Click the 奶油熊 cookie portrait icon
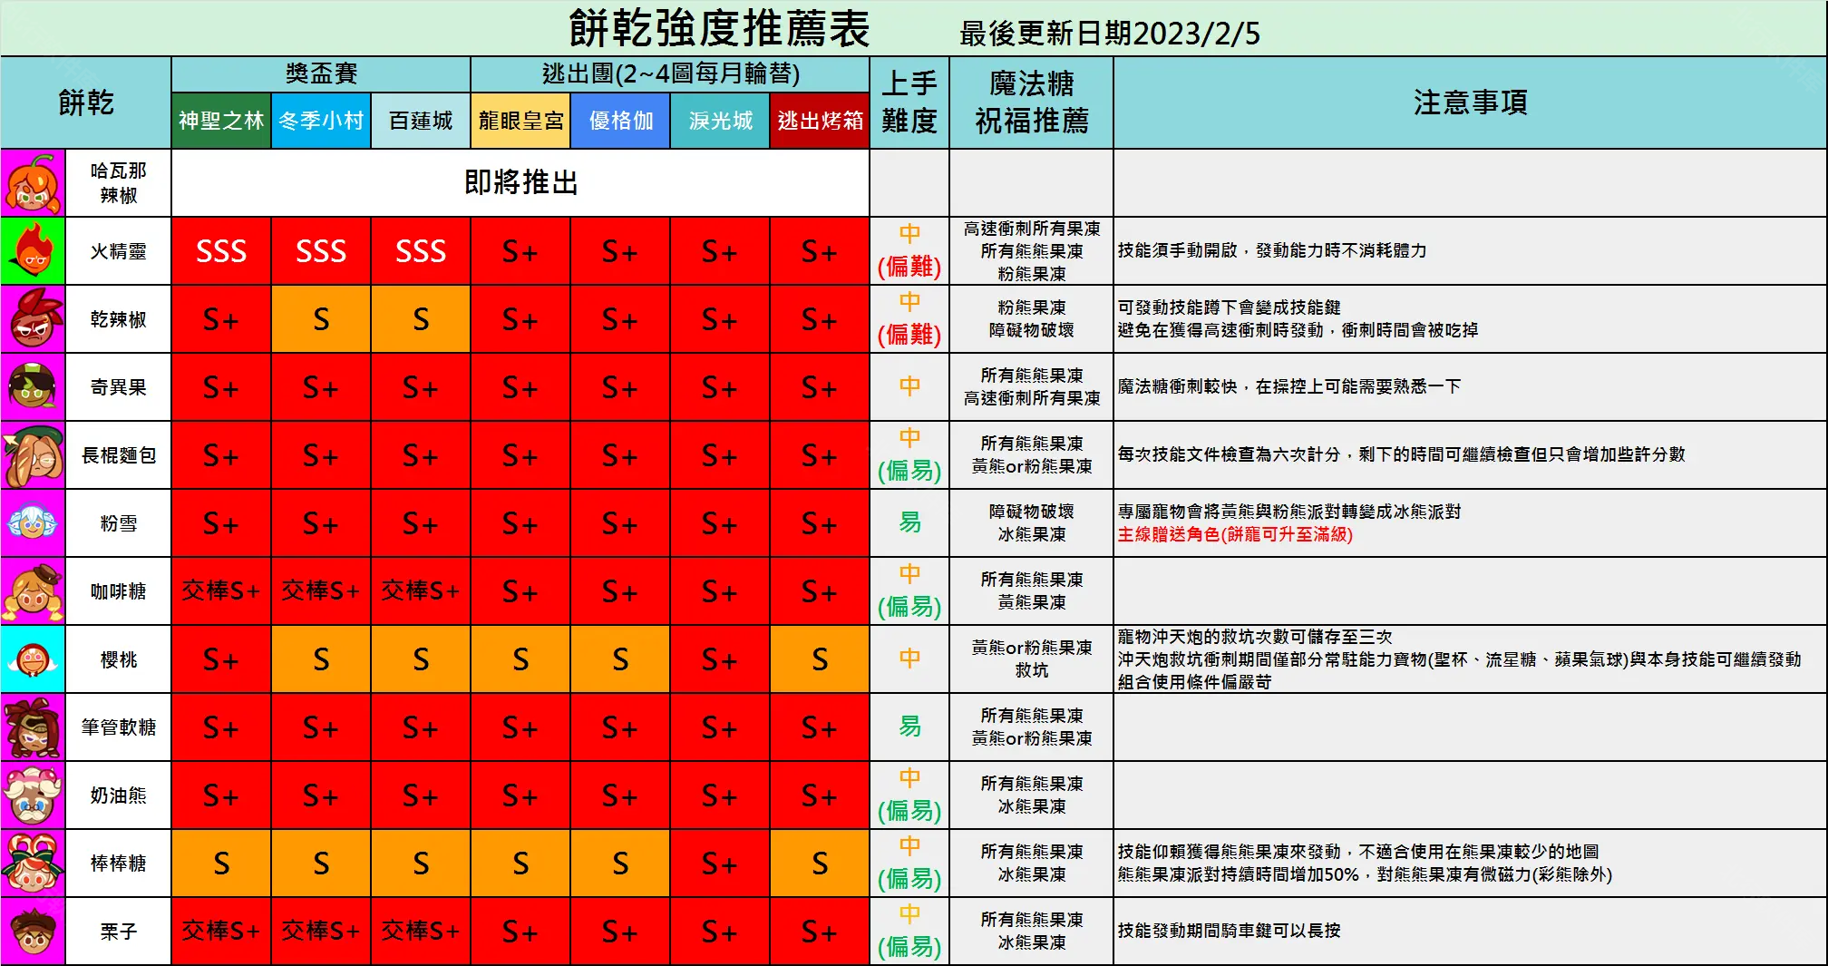The width and height of the screenshot is (1828, 966). coord(33,795)
